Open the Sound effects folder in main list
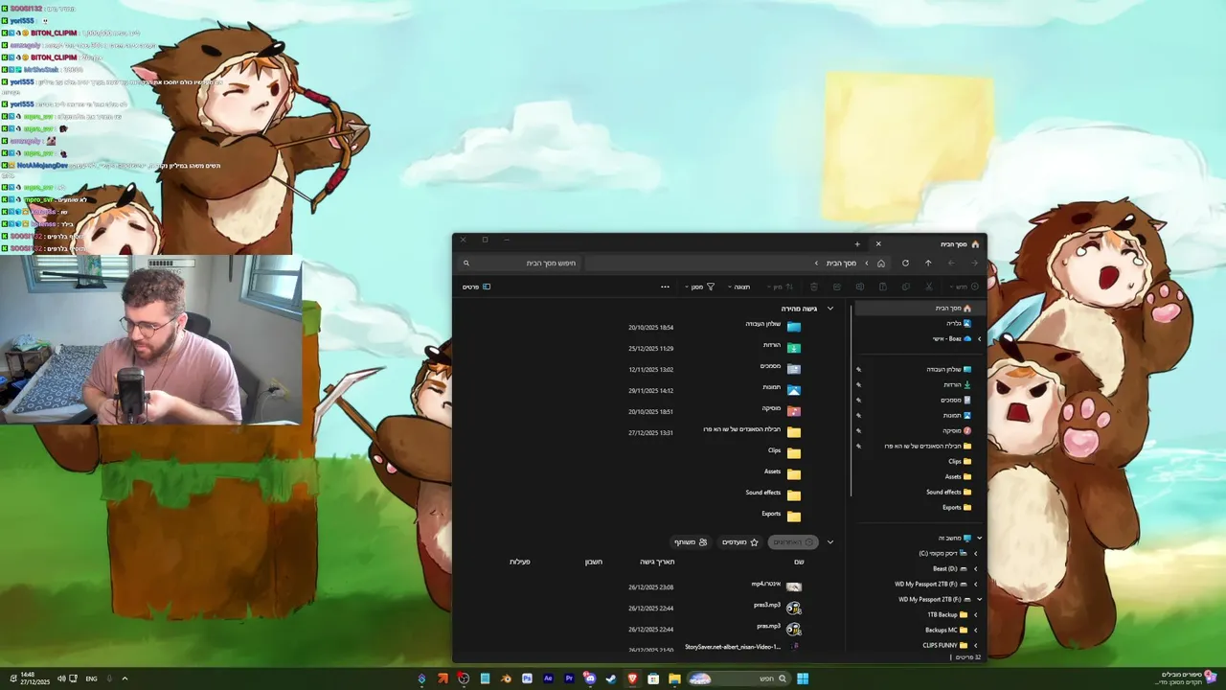The width and height of the screenshot is (1226, 690). tap(774, 494)
